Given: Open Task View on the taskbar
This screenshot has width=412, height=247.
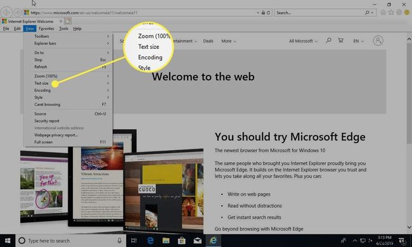Looking at the screenshot, I should coord(134,241).
